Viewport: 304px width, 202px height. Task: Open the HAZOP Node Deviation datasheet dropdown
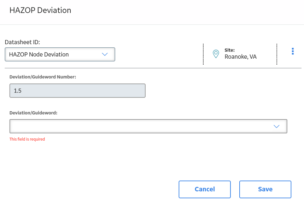[60, 54]
